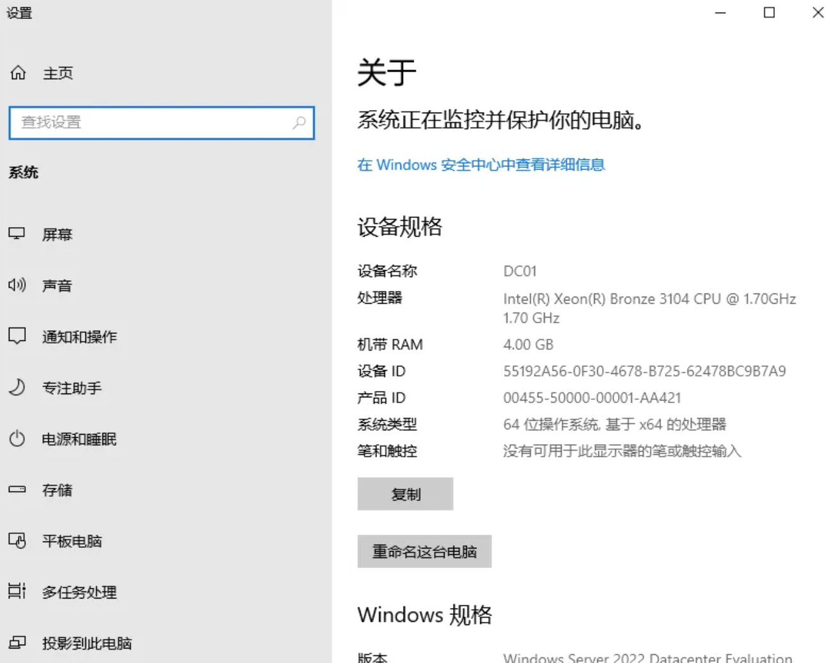Click the Home (主页) house icon
Image resolution: width=835 pixels, height=663 pixels.
click(18, 73)
